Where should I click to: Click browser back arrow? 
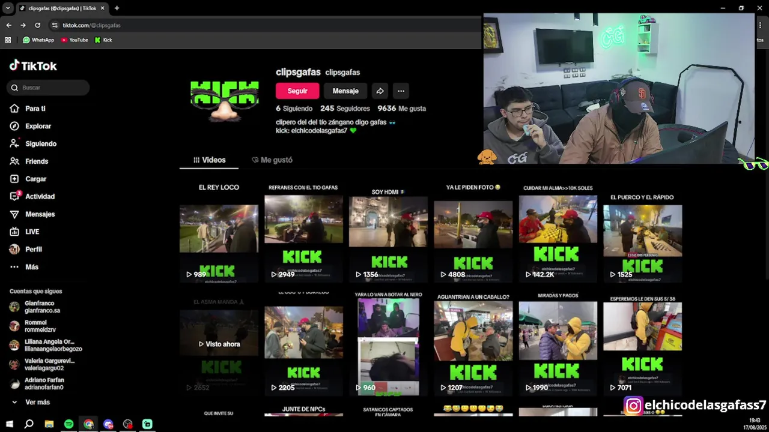[8, 25]
